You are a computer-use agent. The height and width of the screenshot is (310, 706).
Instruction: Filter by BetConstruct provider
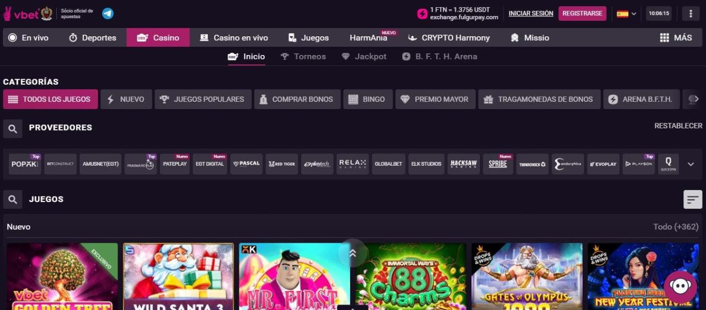(x=60, y=164)
